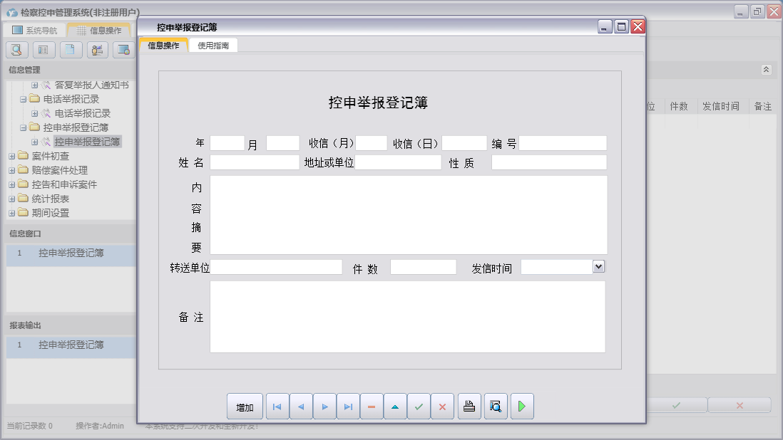Click the search magnifier toolbar icon
This screenshot has width=783, height=440.
[16, 50]
